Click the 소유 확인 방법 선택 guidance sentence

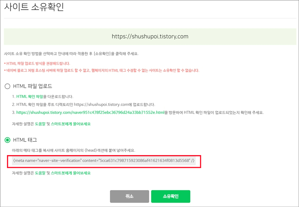[71, 54]
